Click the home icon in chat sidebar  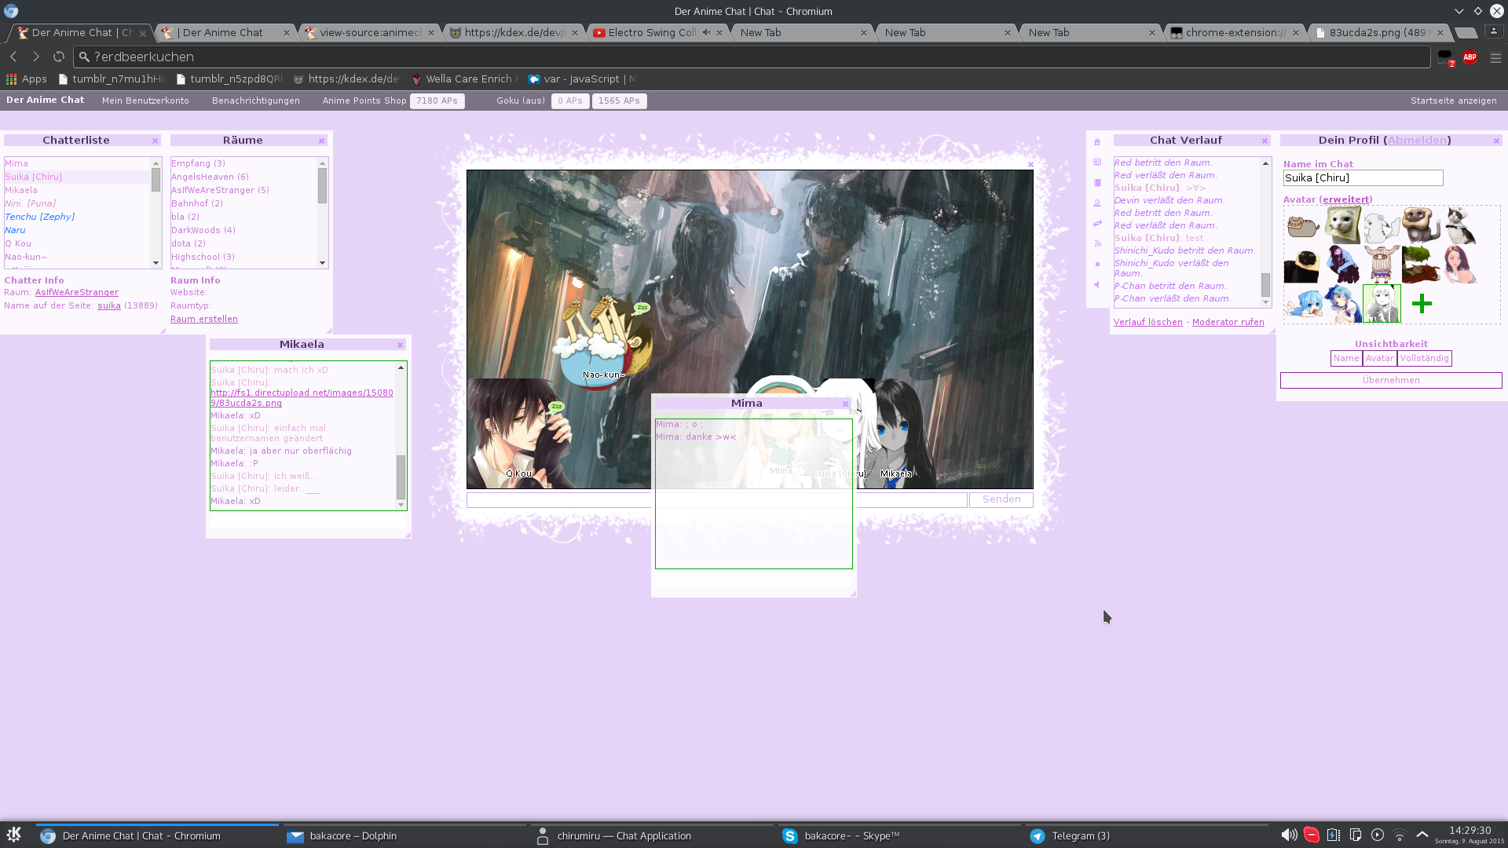[1097, 142]
